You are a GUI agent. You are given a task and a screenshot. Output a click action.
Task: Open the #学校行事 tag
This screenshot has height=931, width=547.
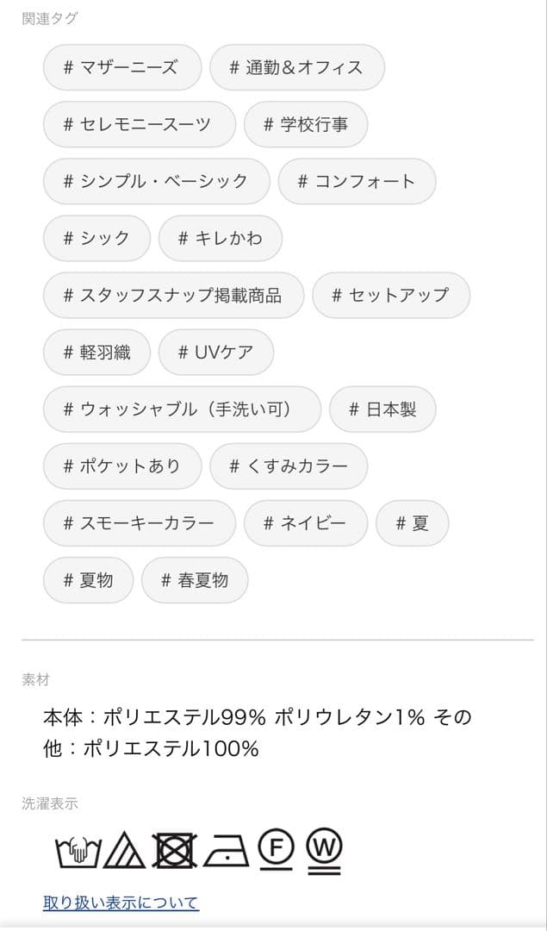[x=306, y=124]
